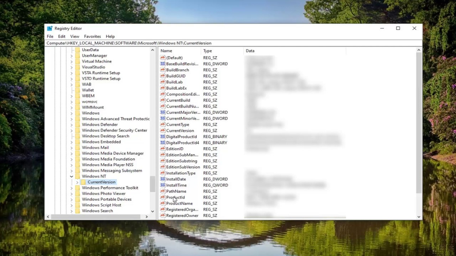
Task: Expand the WIMMount key
Action: point(71,107)
